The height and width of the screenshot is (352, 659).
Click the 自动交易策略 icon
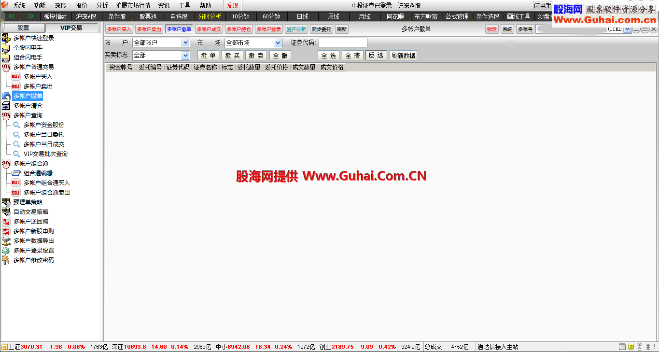point(6,212)
